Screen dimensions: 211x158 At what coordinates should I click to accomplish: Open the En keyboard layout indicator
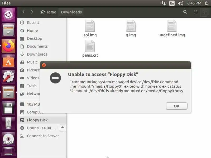click(x=172, y=3)
